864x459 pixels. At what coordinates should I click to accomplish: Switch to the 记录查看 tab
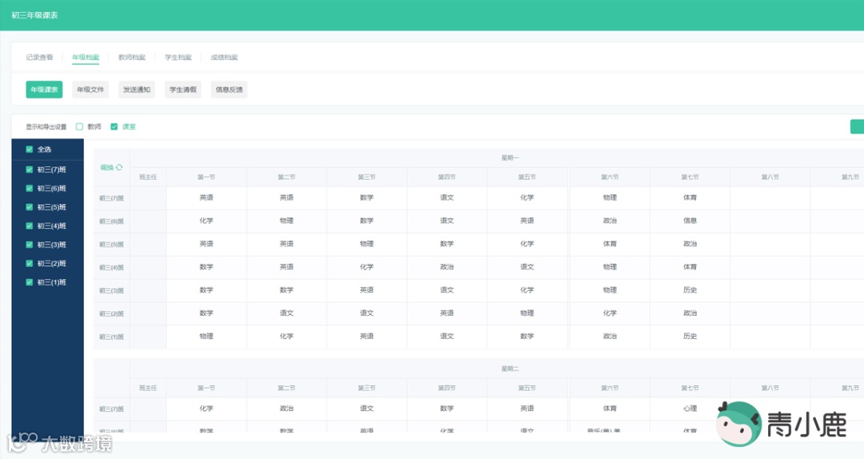(x=39, y=58)
